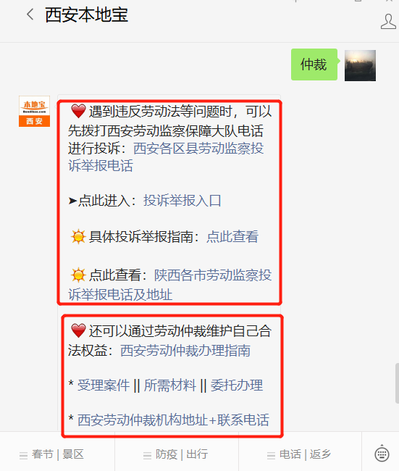Image resolution: width=399 pixels, height=471 pixels.
Task: Open link 西安各区县劳动监察投诉举报电话
Action: coord(166,157)
